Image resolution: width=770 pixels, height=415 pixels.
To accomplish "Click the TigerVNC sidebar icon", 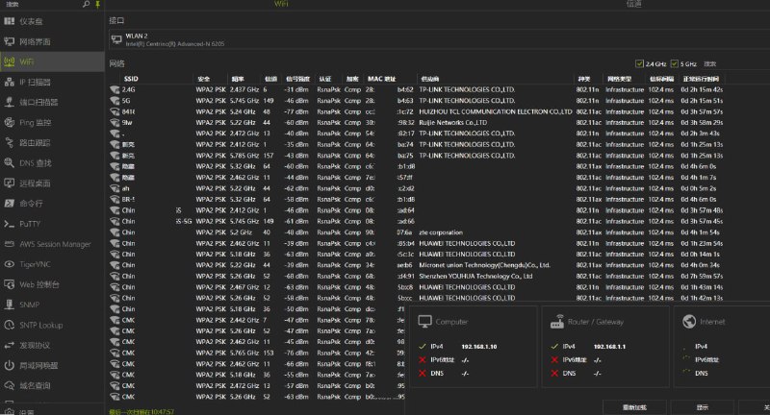I will pos(9,264).
